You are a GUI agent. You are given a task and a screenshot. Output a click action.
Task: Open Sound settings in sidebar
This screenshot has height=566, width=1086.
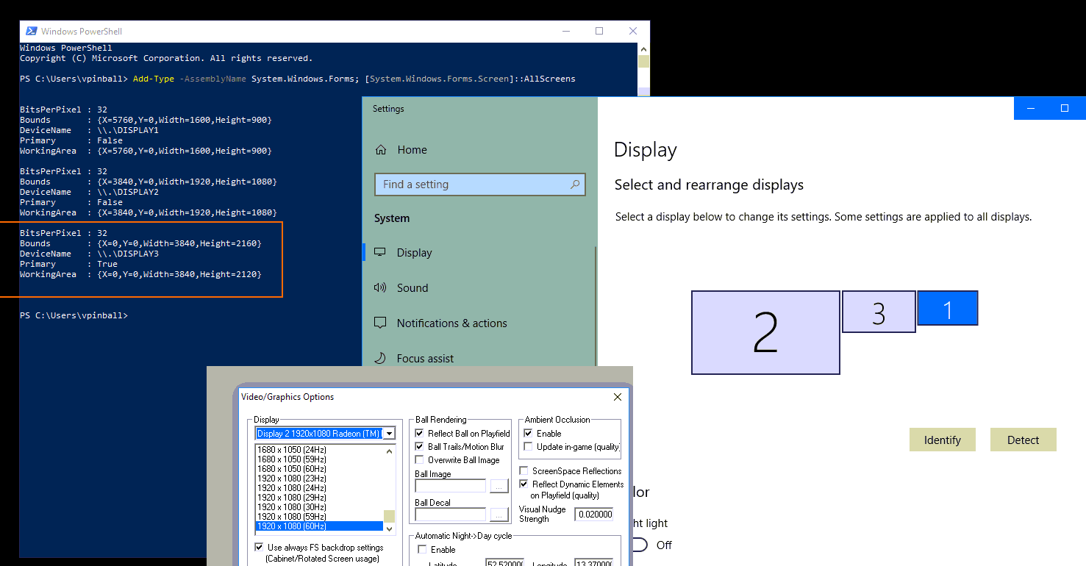coord(412,287)
